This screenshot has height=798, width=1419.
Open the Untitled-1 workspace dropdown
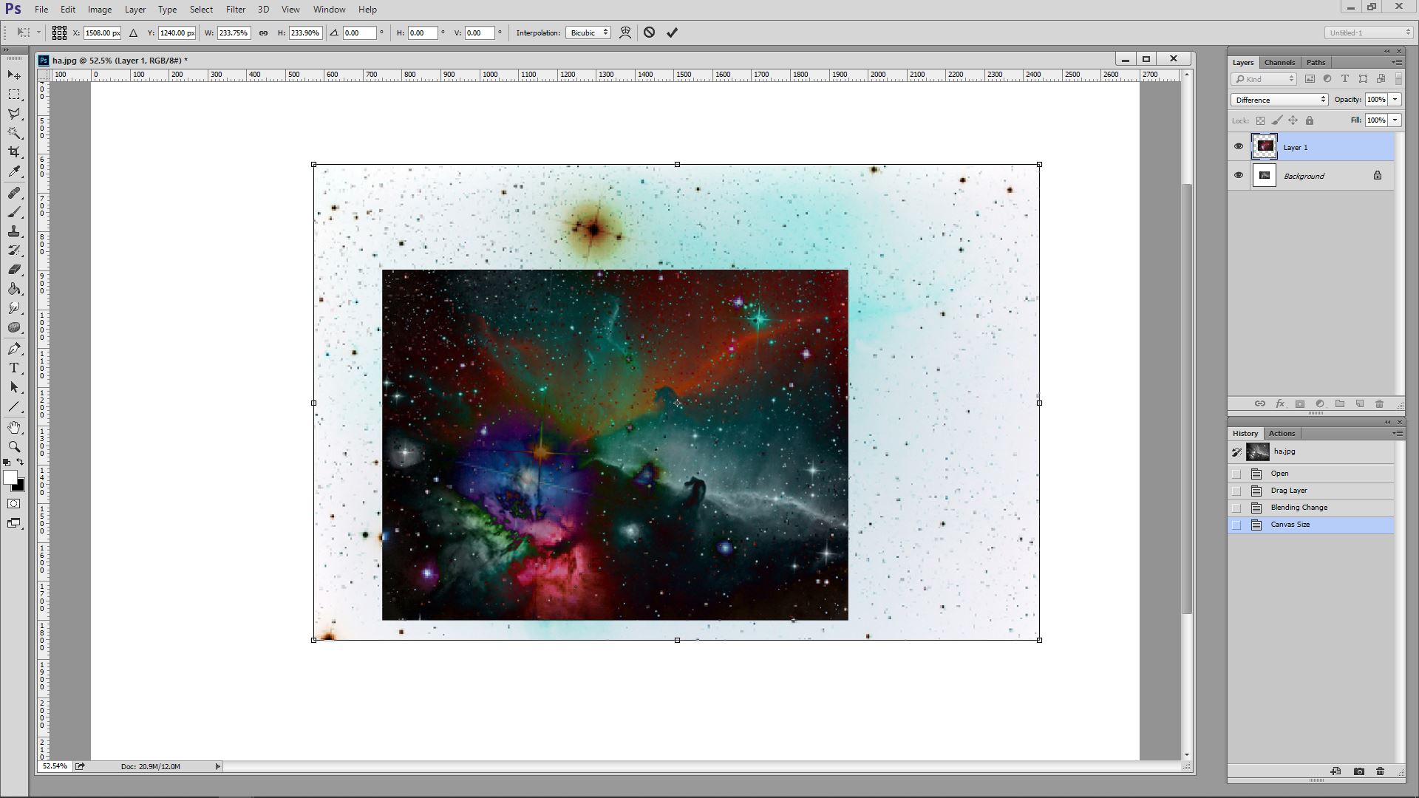click(1368, 33)
